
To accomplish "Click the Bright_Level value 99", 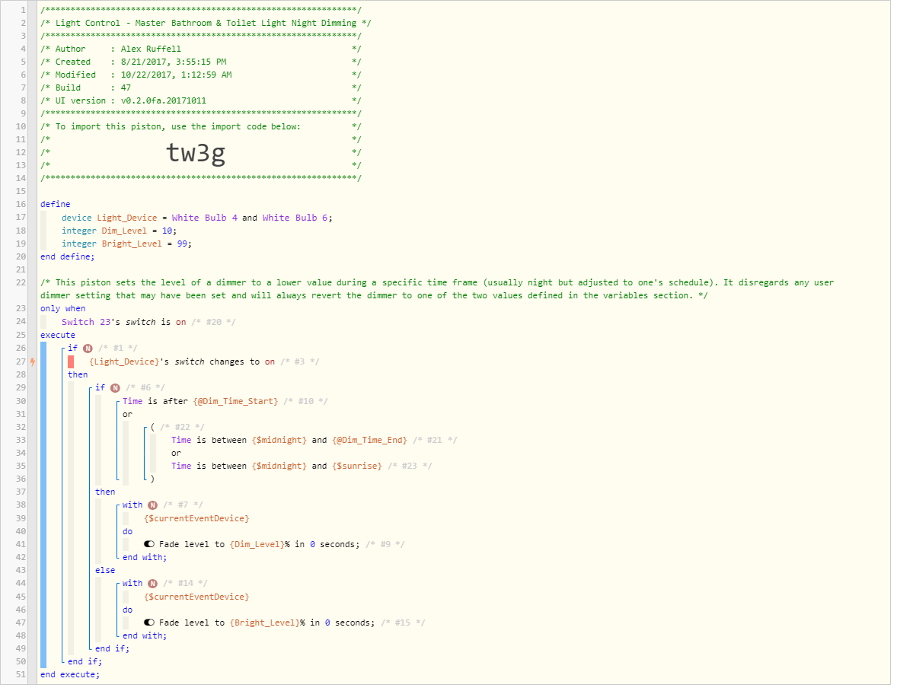I will [x=182, y=244].
